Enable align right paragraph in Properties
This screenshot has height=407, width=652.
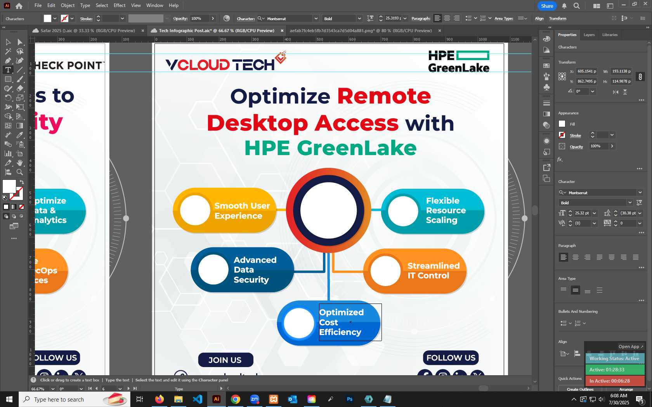[x=588, y=257]
